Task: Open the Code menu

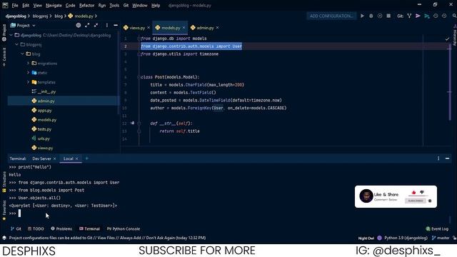Action: 70,5
